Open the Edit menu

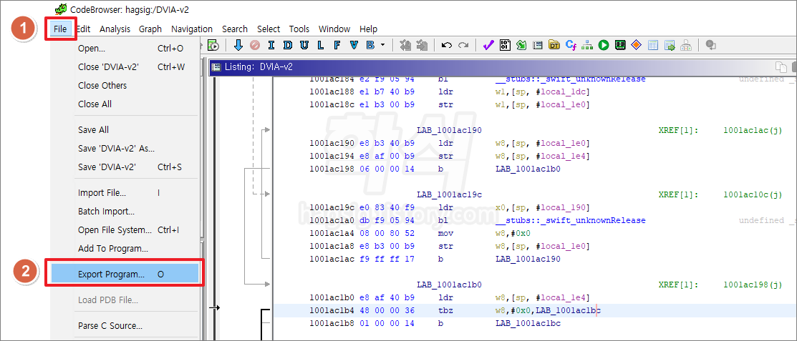[x=83, y=29]
